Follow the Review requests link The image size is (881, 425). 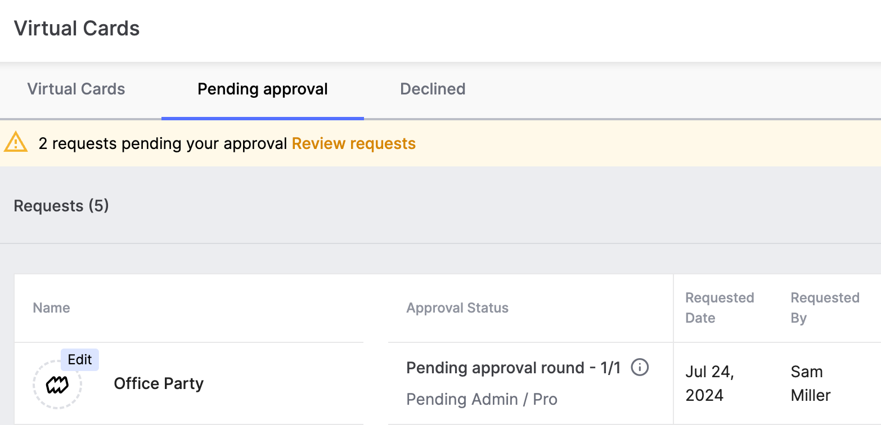point(354,143)
